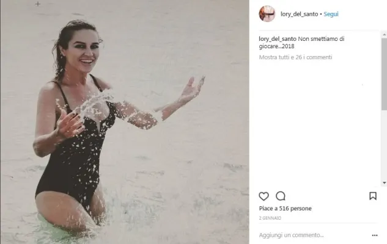
Task: Focus the Aggiungi un commento field
Action: point(314,235)
